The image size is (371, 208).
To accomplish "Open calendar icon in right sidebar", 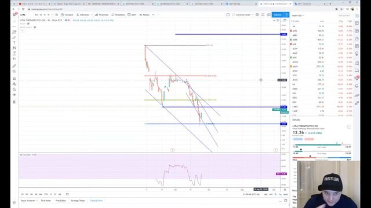I will point(357,46).
